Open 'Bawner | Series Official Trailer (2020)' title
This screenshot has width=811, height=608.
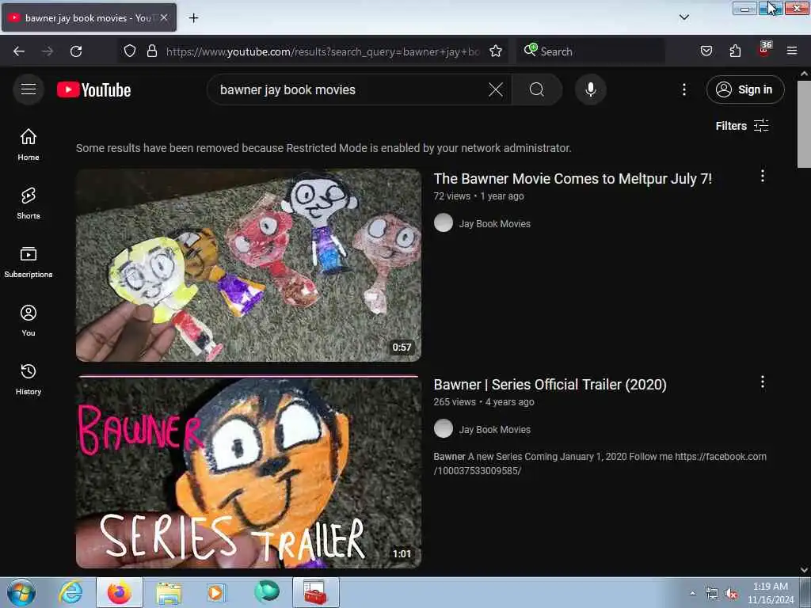click(x=550, y=385)
